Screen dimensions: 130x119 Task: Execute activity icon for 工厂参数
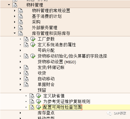33,39
